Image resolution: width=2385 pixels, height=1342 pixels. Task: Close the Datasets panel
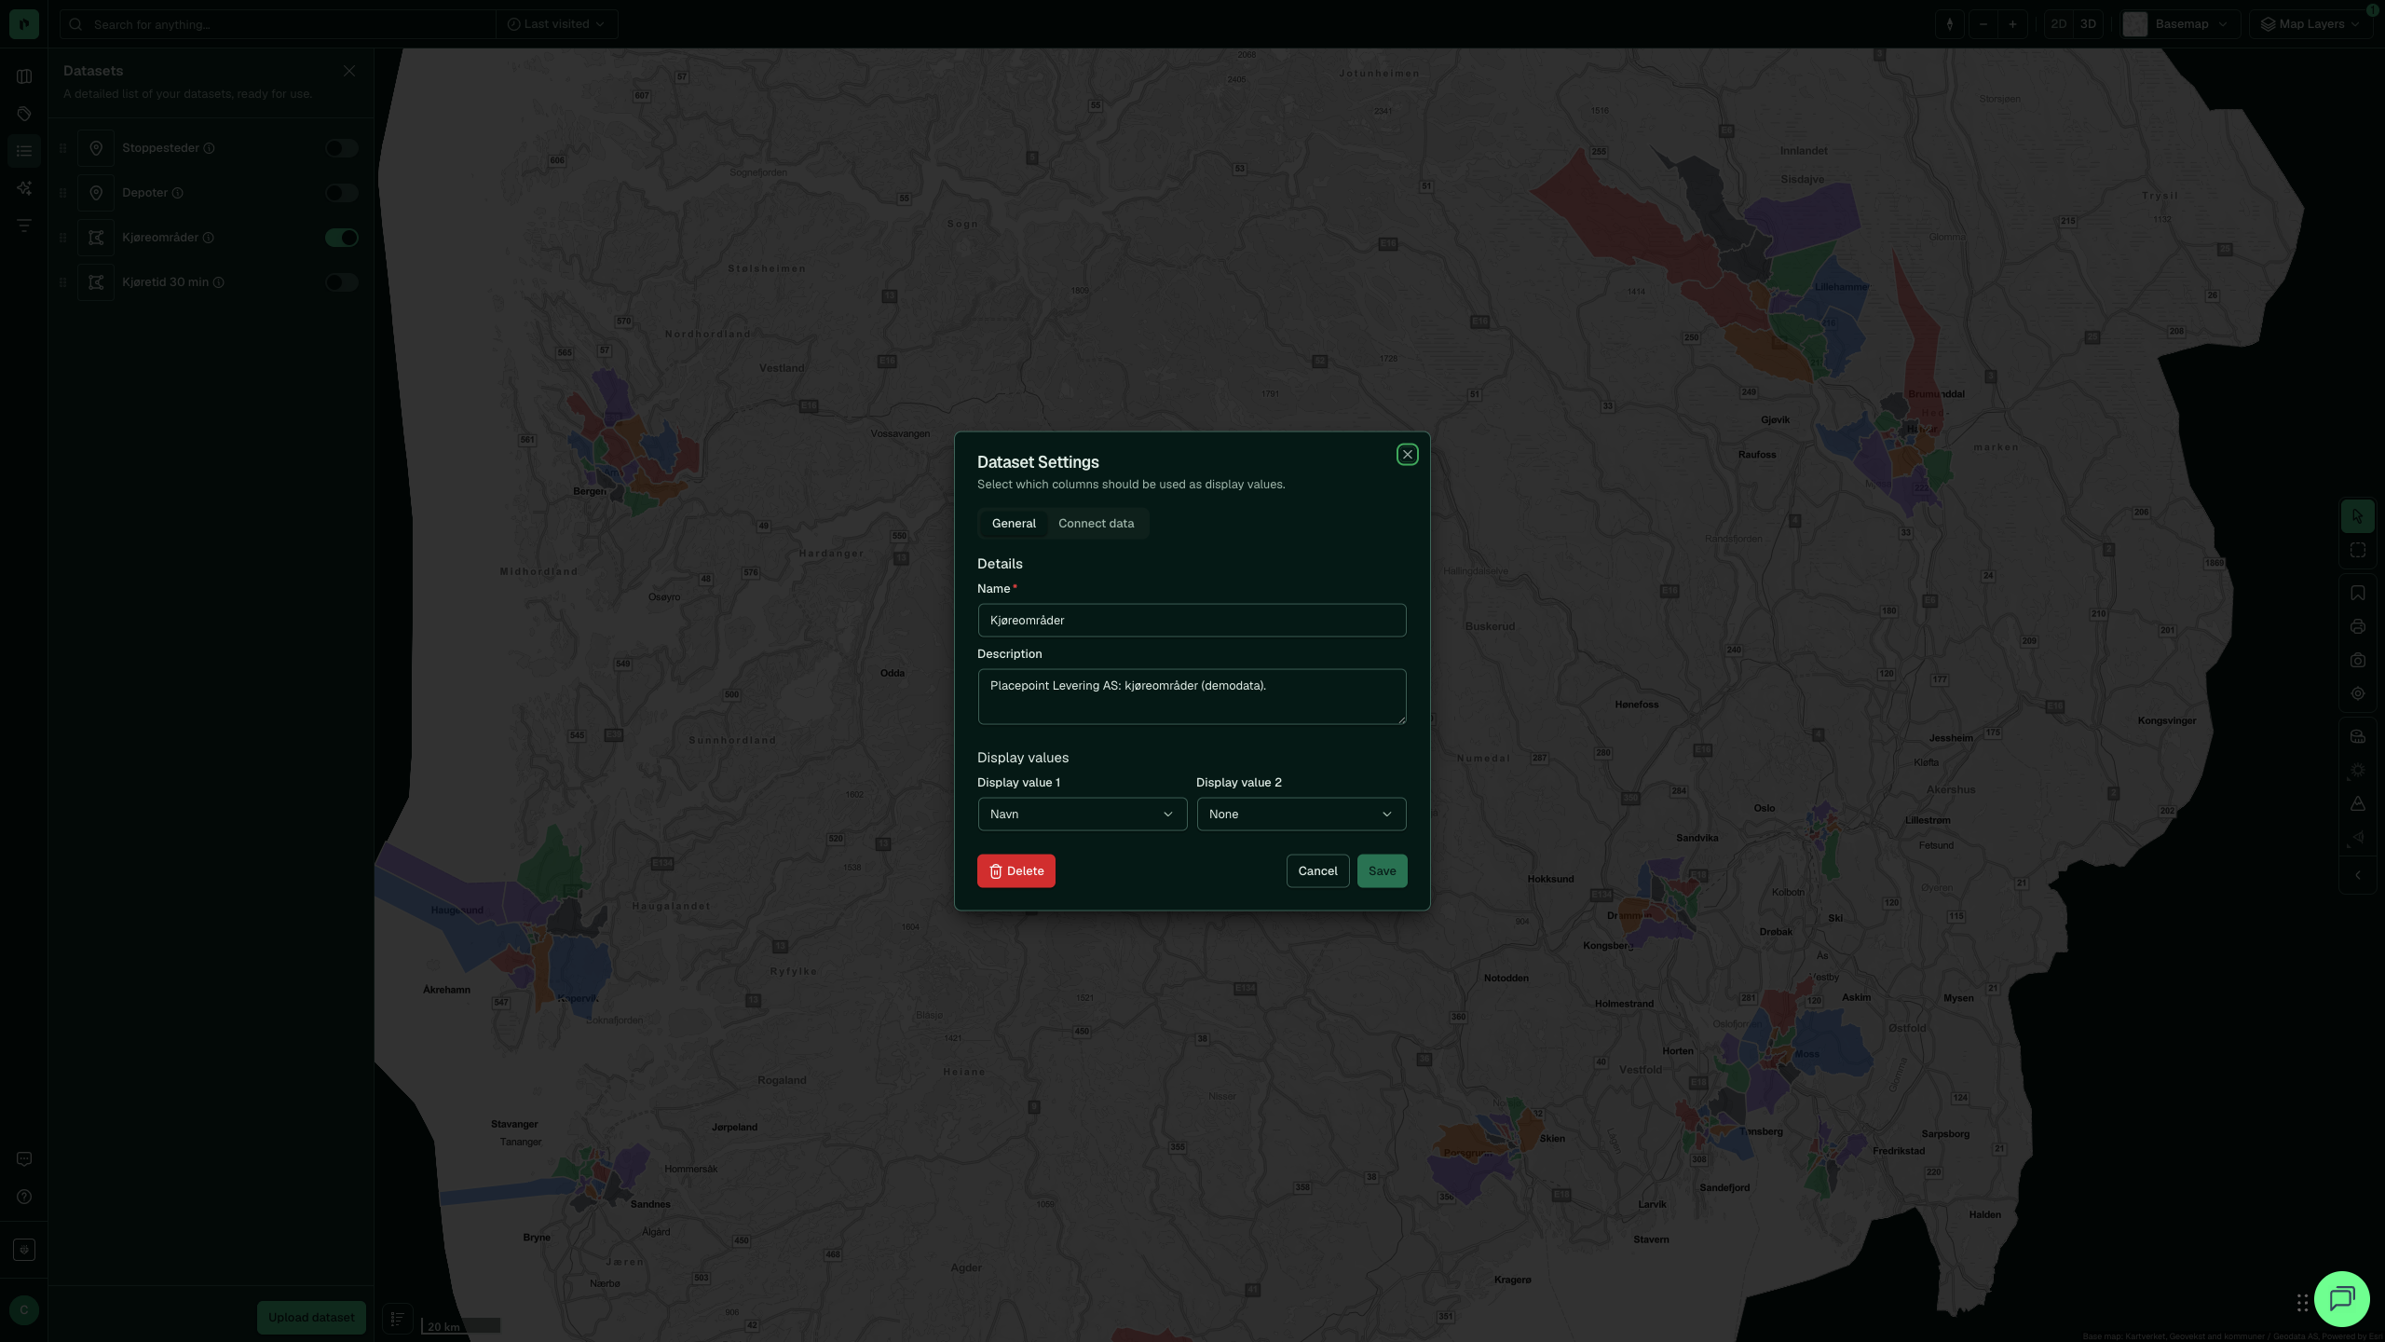[x=349, y=71]
